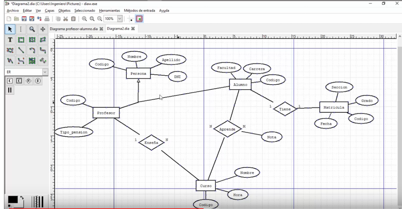402x209 pixels.
Task: Switch to Diagrama profesor-alumno.dia tab
Action: point(74,29)
